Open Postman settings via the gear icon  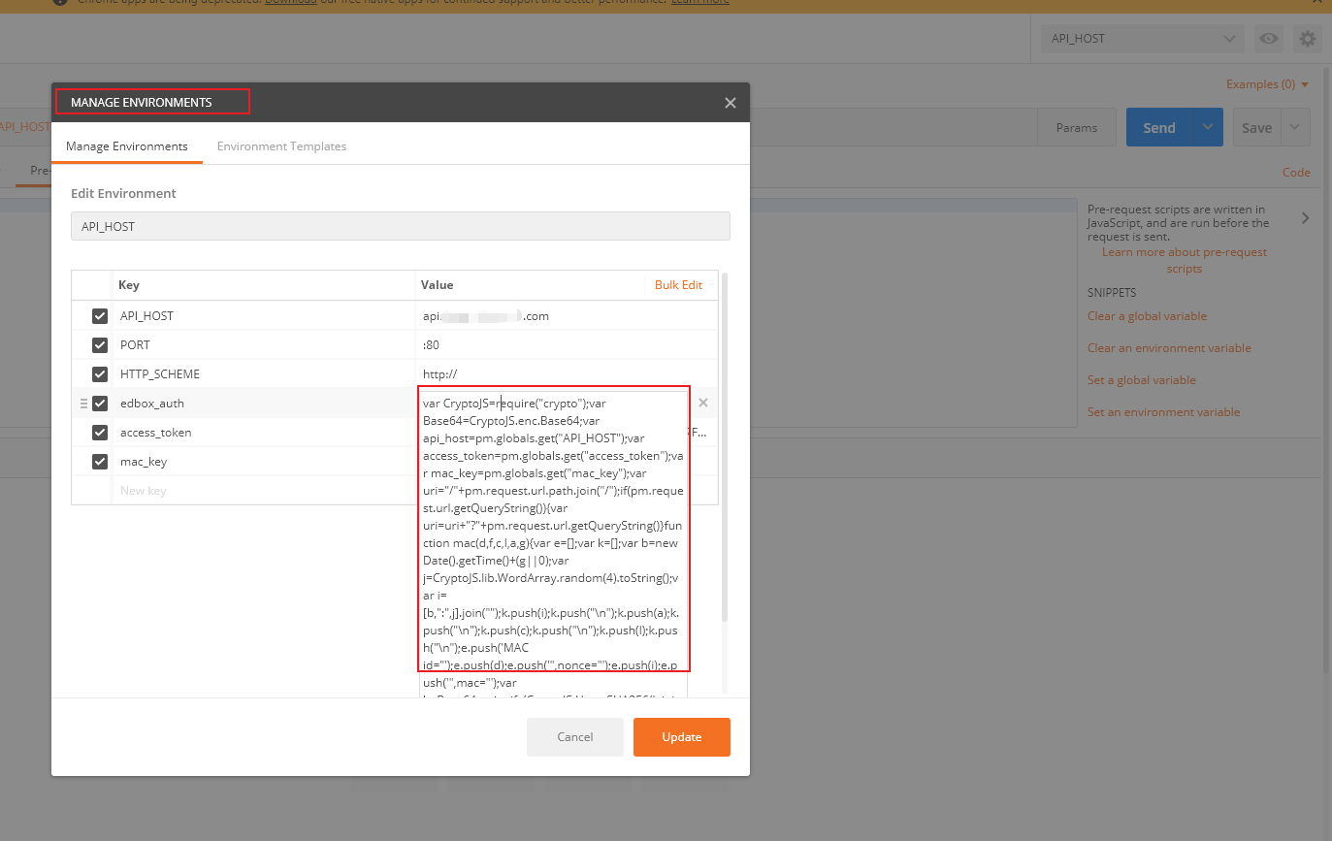coord(1307,39)
